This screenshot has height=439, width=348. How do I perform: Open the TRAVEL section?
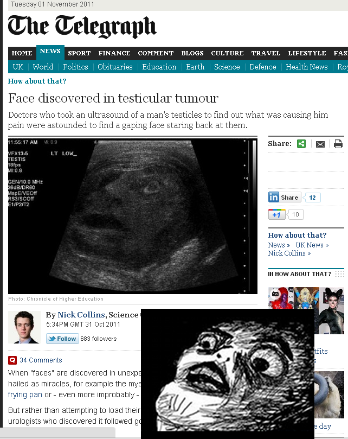coord(266,53)
